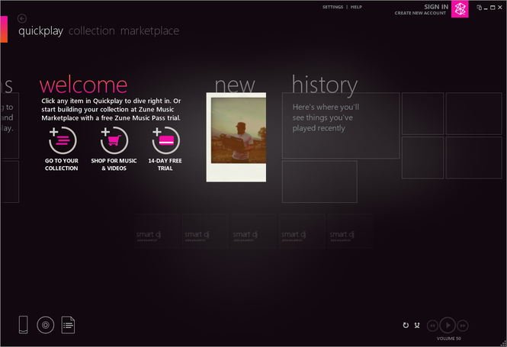Switch to mini player mode icon
507x347 pixels.
pyautogui.click(x=479, y=8)
